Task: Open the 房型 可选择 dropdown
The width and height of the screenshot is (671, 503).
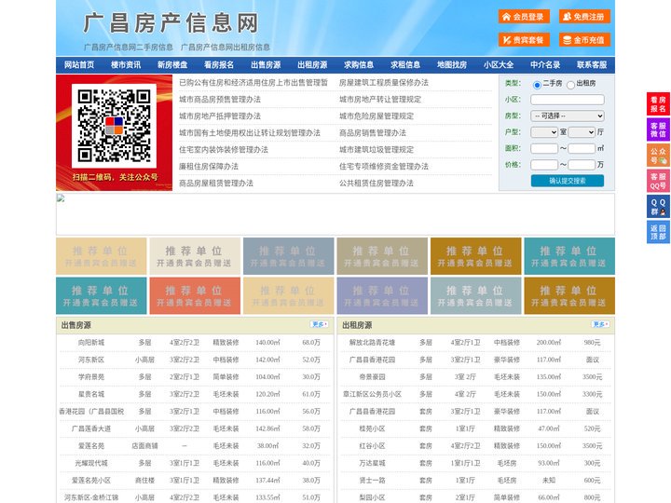Action: pyautogui.click(x=568, y=116)
